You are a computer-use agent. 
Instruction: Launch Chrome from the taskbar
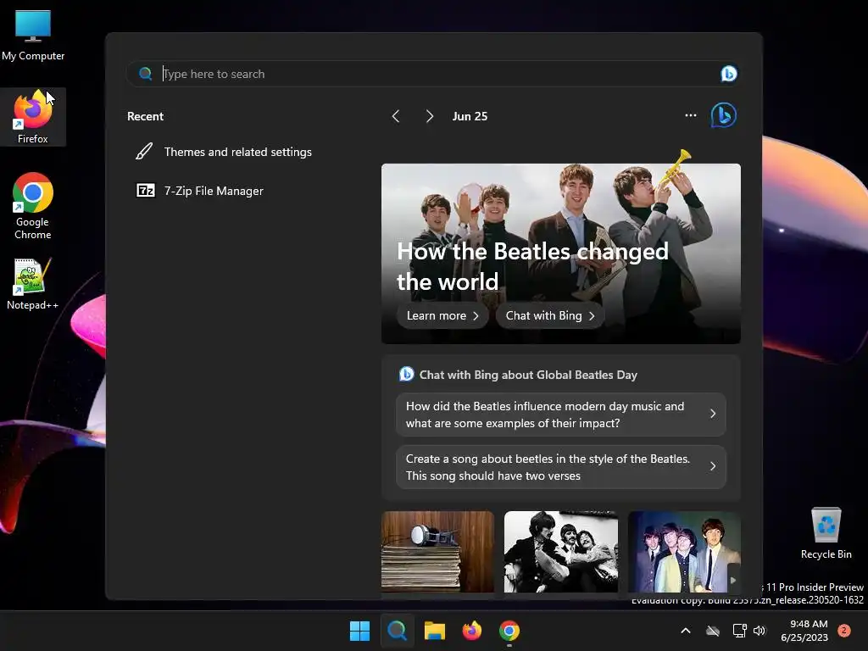coord(509,631)
